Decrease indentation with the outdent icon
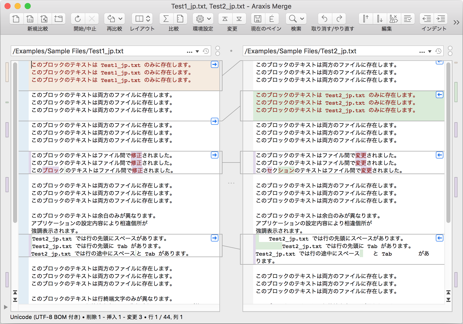Viewport: 463px width, 324px height. [427, 18]
